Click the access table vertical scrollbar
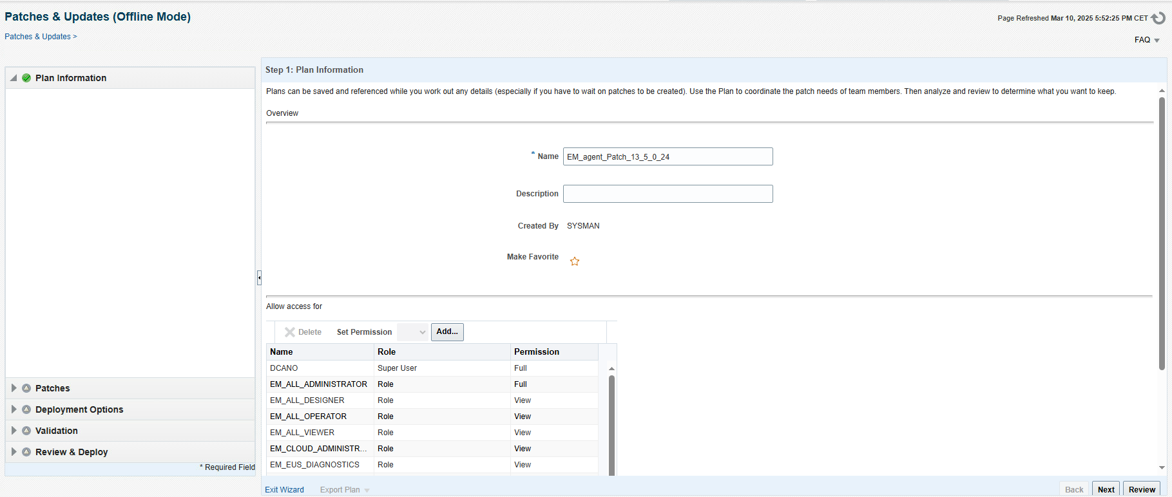The height and width of the screenshot is (497, 1172). coord(611,425)
